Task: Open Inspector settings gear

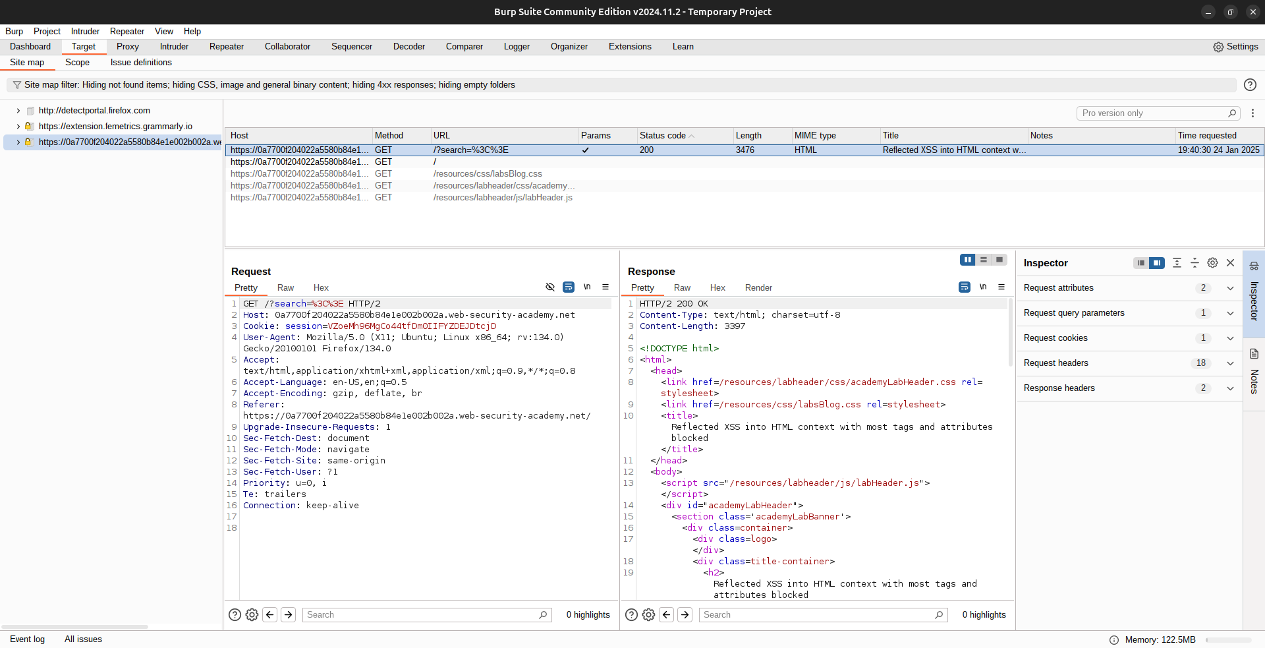Action: [1212, 263]
